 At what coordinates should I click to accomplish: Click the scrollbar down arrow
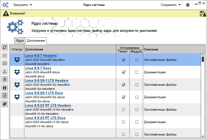203,136
